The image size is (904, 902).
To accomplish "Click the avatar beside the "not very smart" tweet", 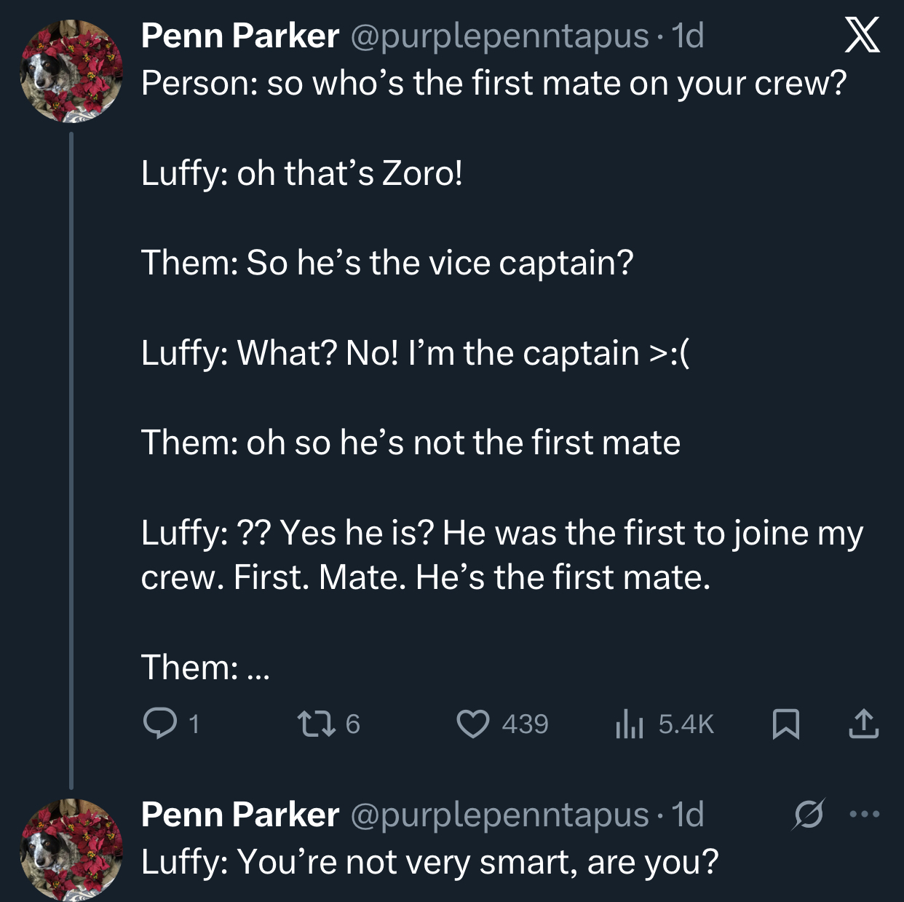I will pos(71,849).
